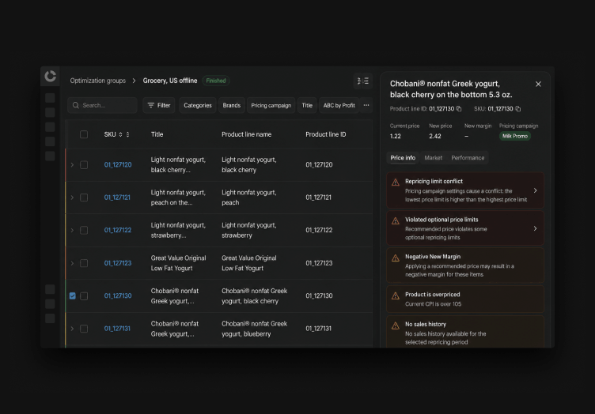
Task: Click warning icon of No sales history
Action: [x=396, y=326]
